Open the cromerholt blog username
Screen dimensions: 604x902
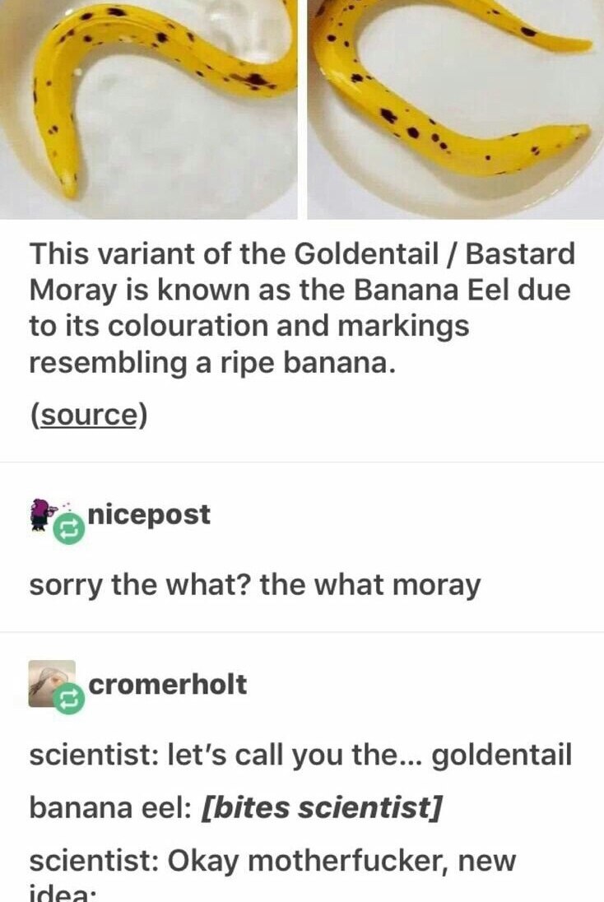167,684
